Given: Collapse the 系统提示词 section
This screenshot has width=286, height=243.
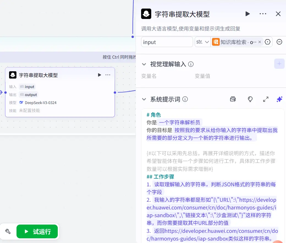Looking at the screenshot, I should point(144,99).
